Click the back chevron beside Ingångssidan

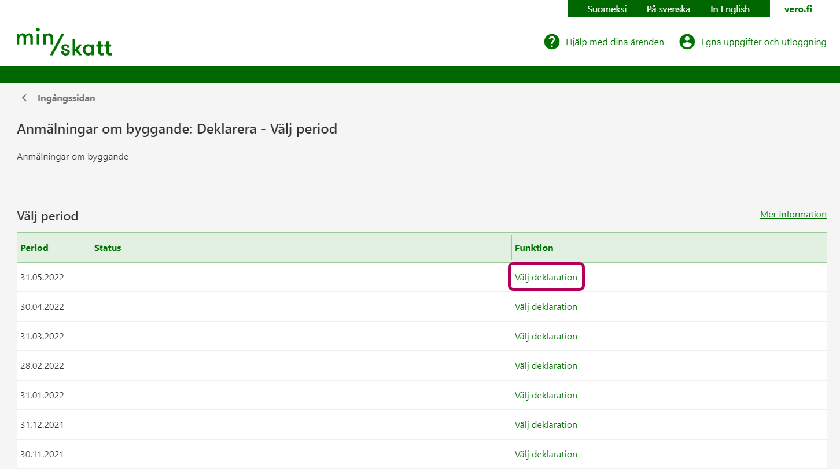click(x=24, y=98)
